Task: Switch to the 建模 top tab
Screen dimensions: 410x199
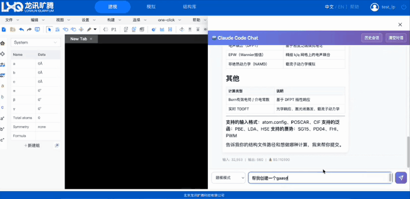Action: click(112, 7)
